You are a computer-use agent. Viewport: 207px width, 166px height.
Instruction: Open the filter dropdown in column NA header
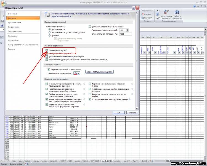pyautogui.click(x=194, y=53)
